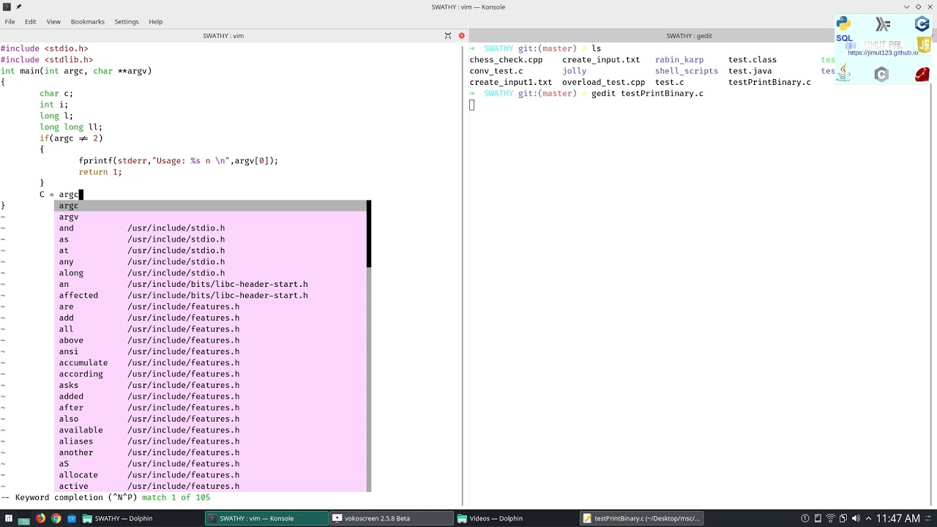Select 'according' completion entry
This screenshot has height=527, width=937.
coord(211,374)
